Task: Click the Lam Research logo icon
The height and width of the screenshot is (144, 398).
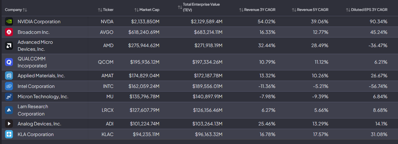Action: [9, 110]
